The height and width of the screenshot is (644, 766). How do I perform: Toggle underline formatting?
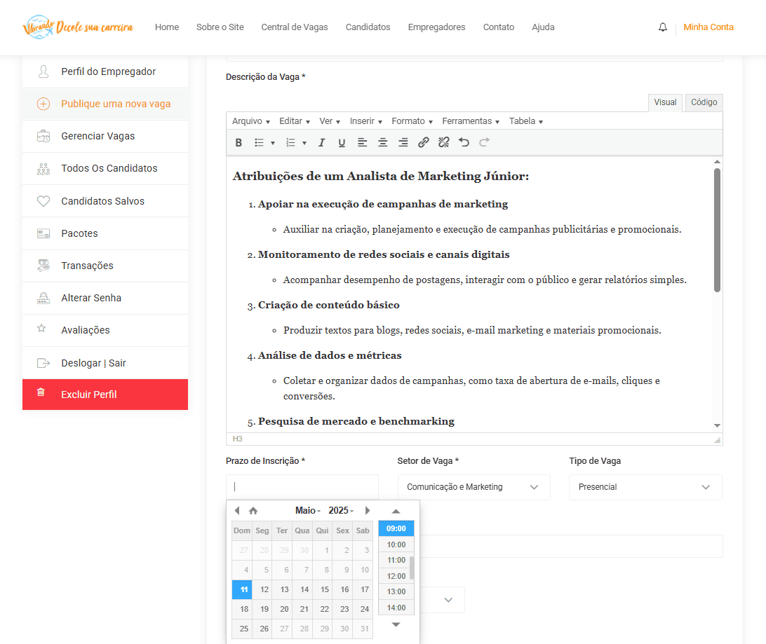click(342, 142)
